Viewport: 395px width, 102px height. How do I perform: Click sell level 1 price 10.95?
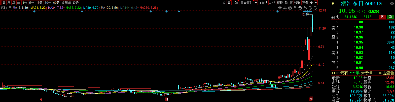pyautogui.click(x=358, y=42)
